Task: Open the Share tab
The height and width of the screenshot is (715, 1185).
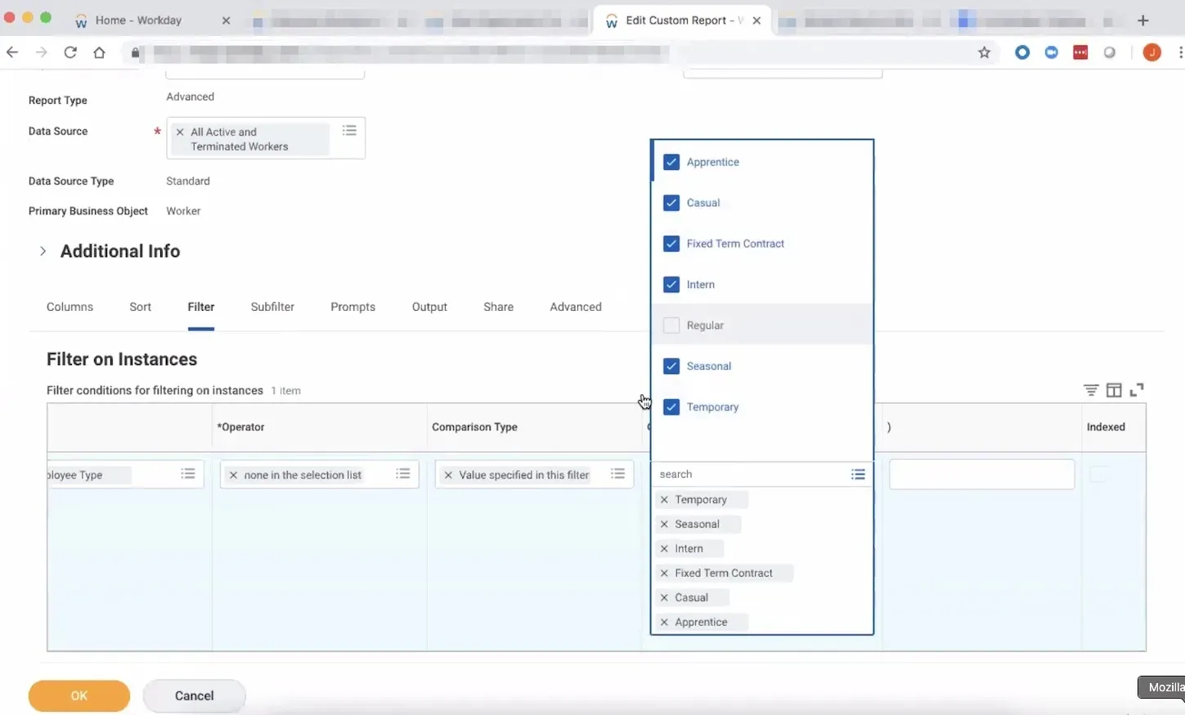Action: click(x=498, y=307)
